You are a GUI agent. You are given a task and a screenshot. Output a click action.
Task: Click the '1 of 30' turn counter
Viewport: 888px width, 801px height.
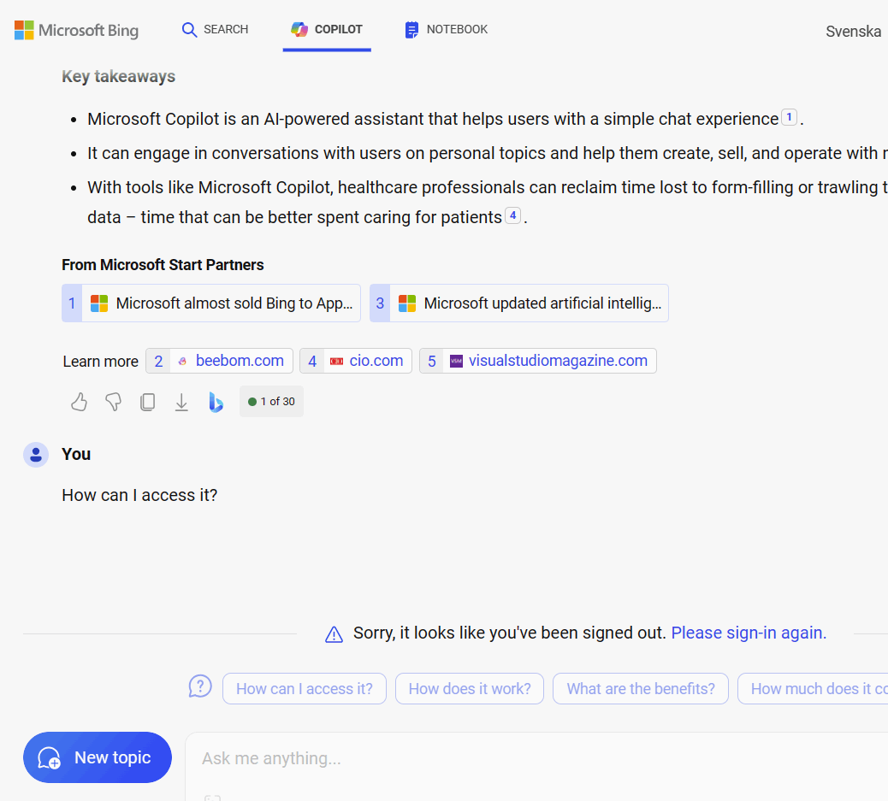[271, 401]
